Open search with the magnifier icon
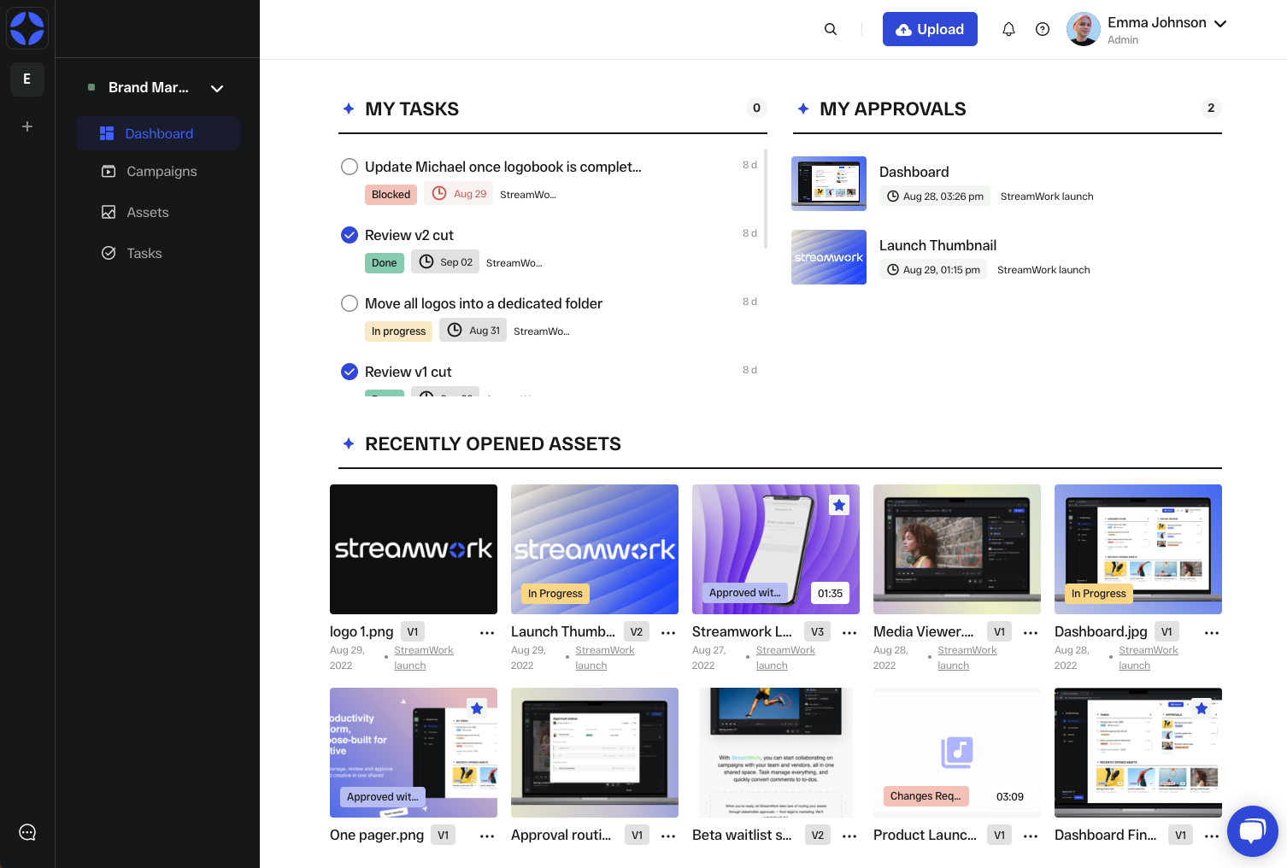Screen dimensions: 1287x868 pyautogui.click(x=831, y=29)
